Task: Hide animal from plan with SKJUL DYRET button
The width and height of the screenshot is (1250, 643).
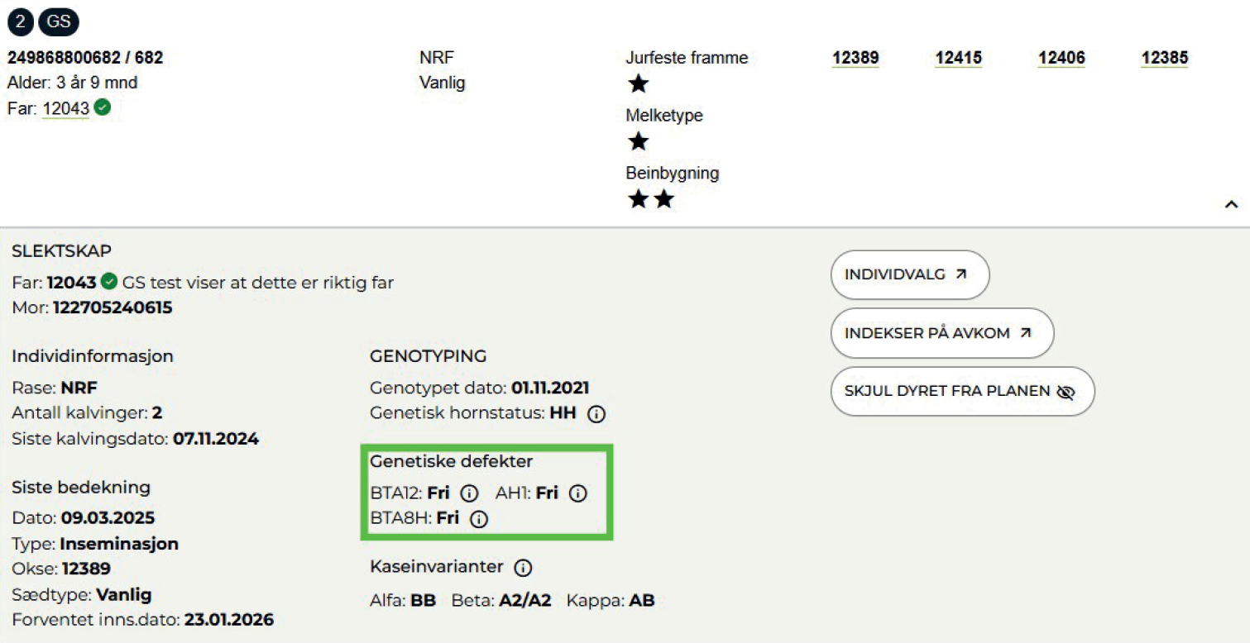Action: pyautogui.click(x=962, y=392)
